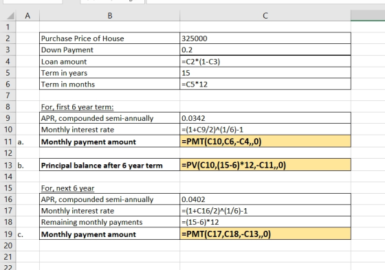Select row 19 header

8,234
